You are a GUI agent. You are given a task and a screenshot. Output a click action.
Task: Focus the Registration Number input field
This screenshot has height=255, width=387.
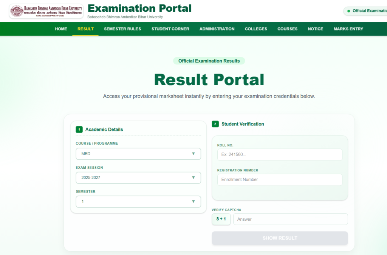(x=280, y=180)
